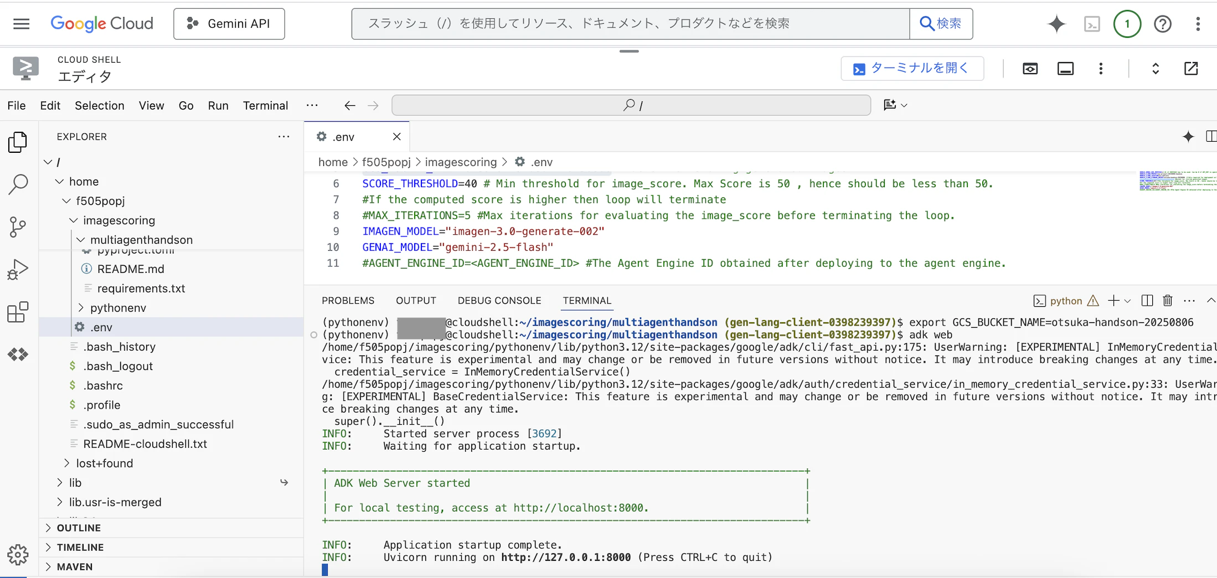The height and width of the screenshot is (578, 1217).
Task: Open the Source Control view
Action: click(x=18, y=227)
